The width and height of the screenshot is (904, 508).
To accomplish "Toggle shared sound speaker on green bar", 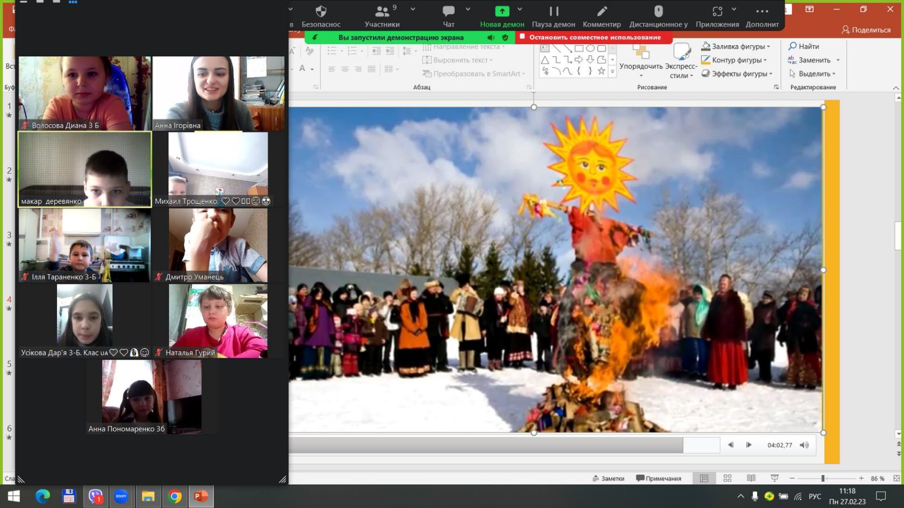I will pyautogui.click(x=491, y=37).
